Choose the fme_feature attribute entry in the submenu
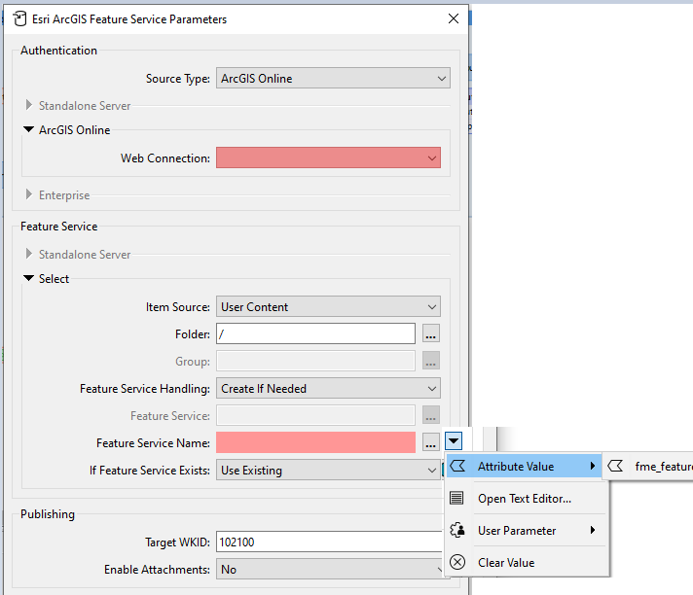The image size is (693, 595). pyautogui.click(x=648, y=466)
